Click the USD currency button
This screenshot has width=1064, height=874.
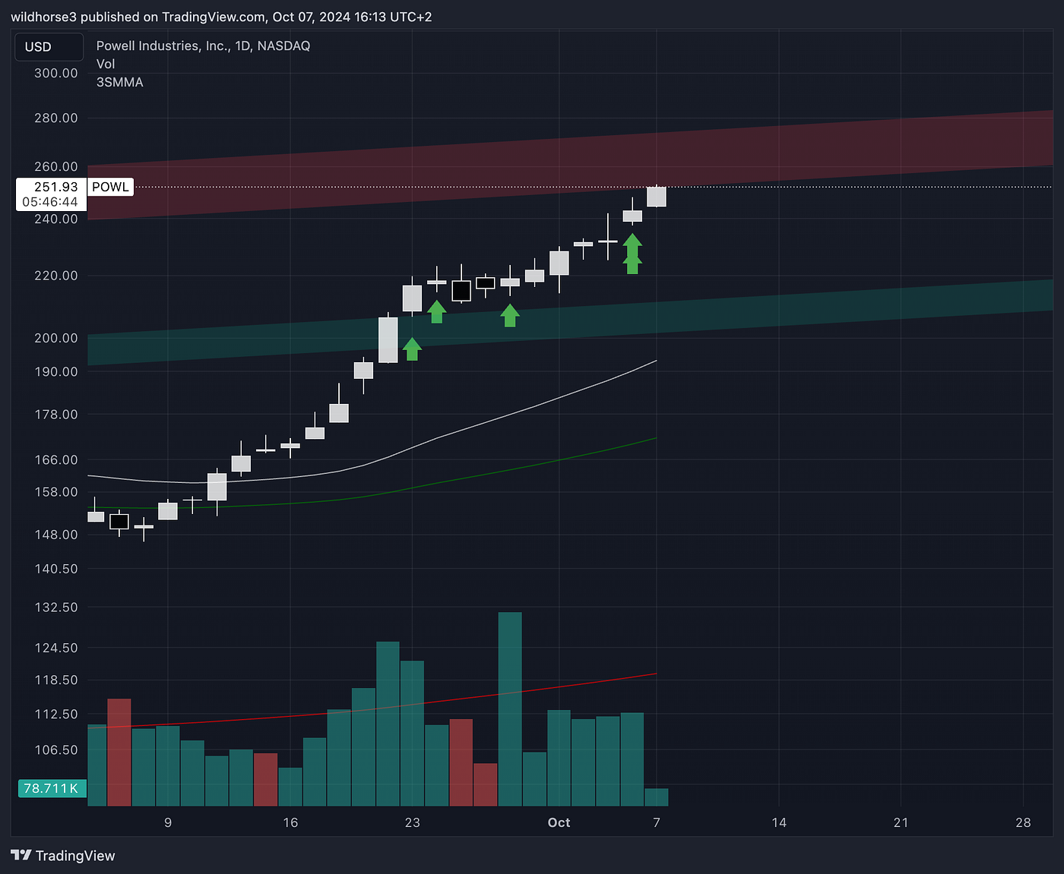click(49, 47)
